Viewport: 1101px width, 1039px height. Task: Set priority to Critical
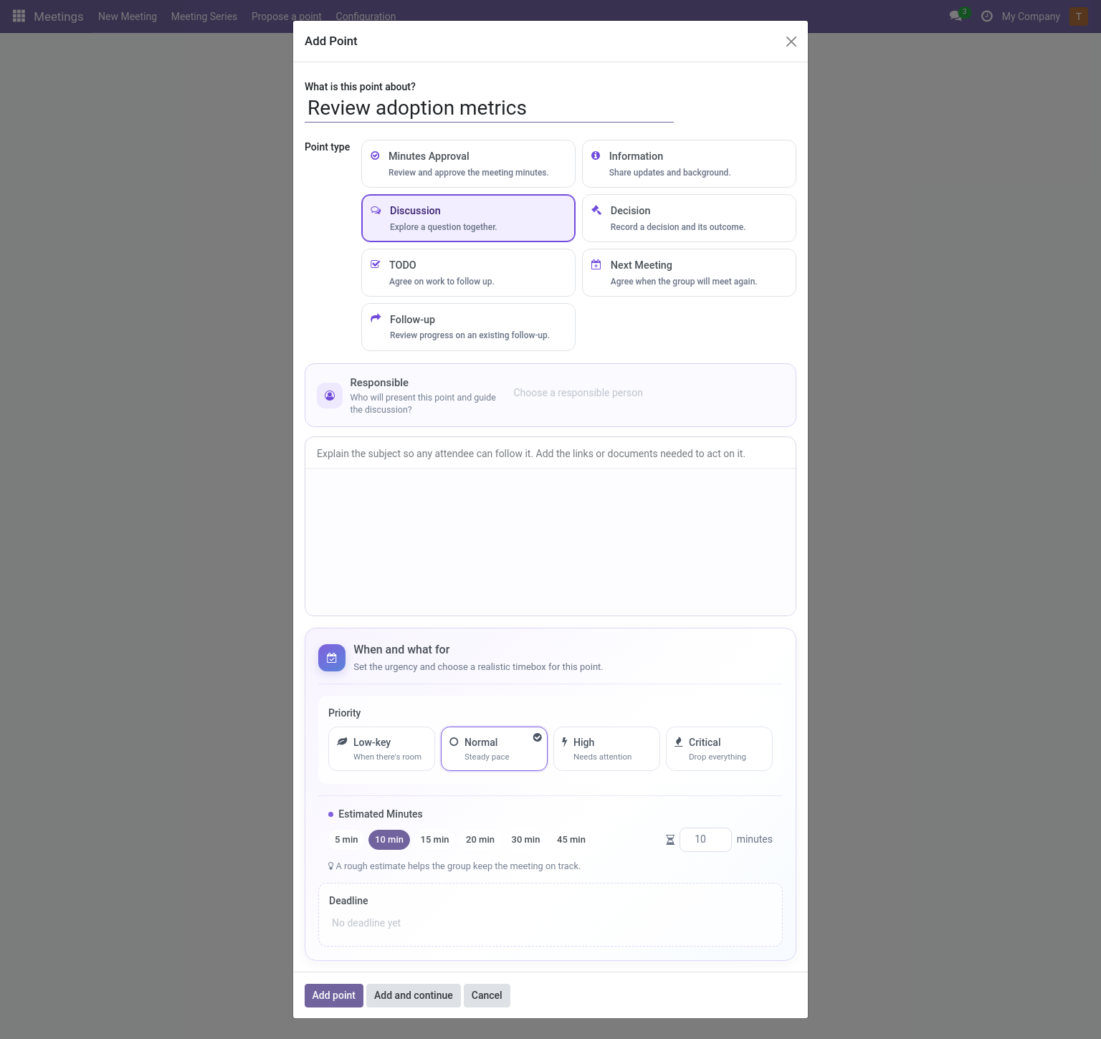[x=719, y=749]
